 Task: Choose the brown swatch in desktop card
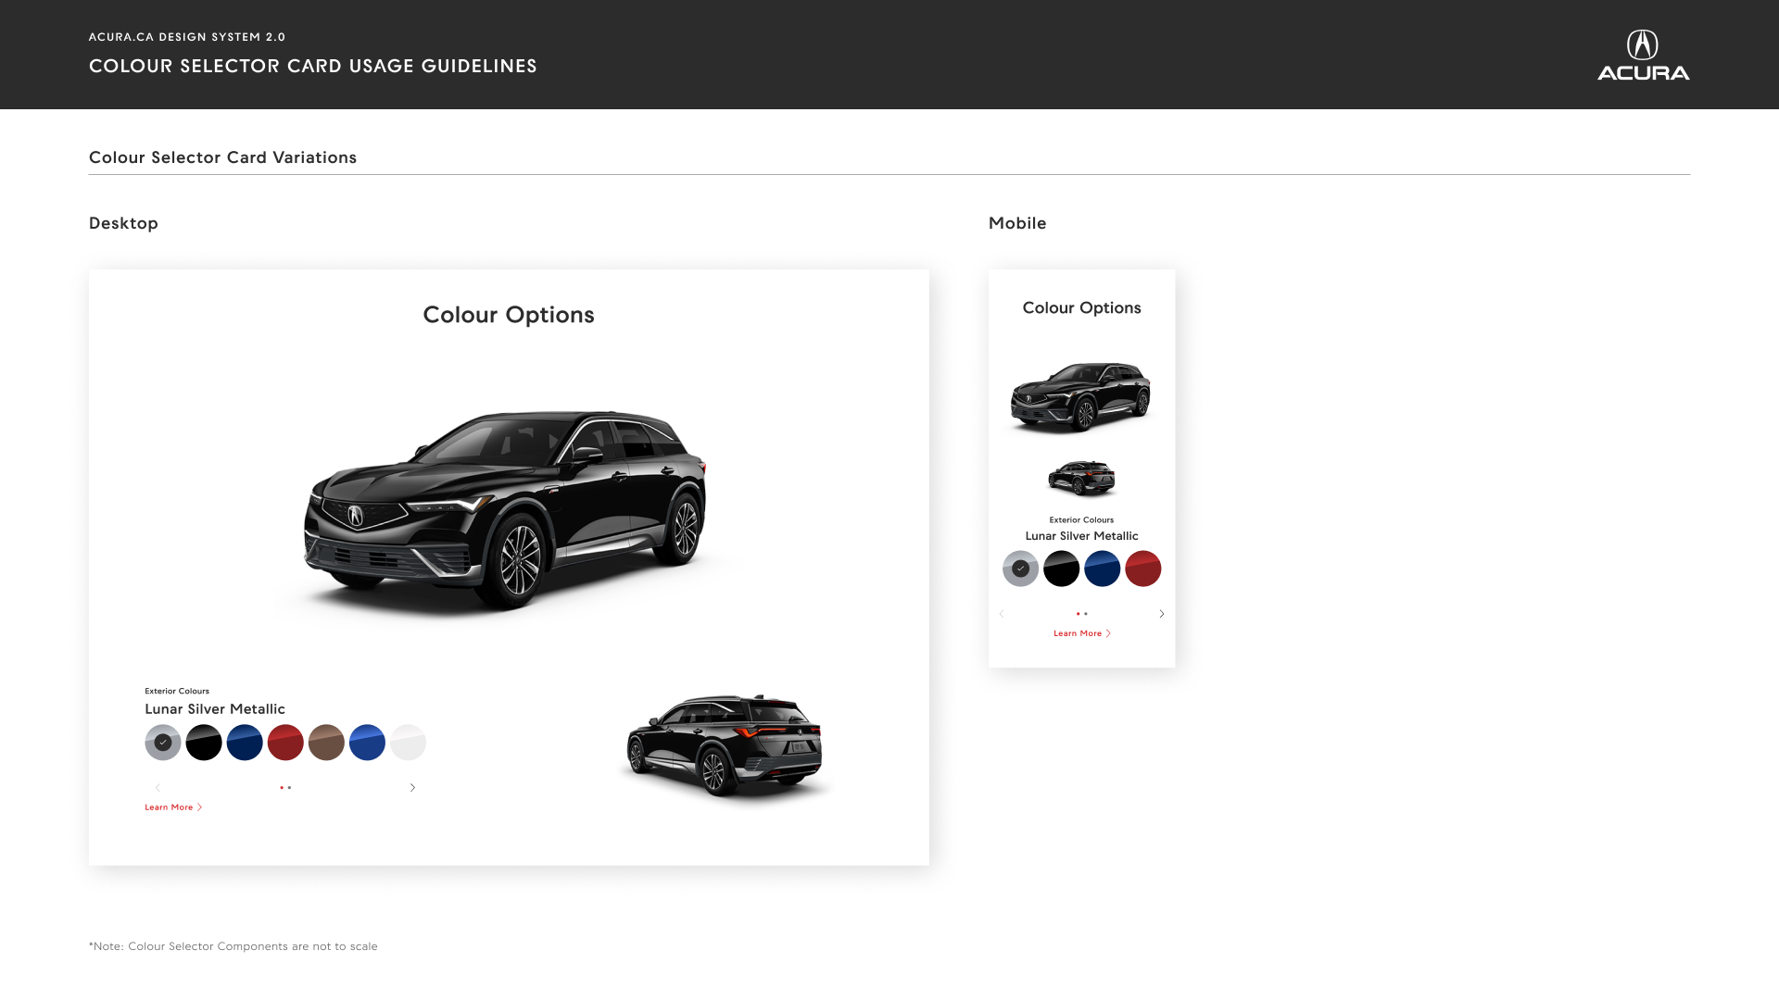click(326, 743)
